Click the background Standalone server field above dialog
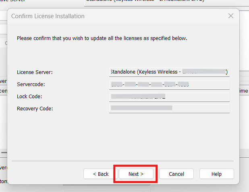The height and width of the screenshot is (192, 249). [161, 2]
